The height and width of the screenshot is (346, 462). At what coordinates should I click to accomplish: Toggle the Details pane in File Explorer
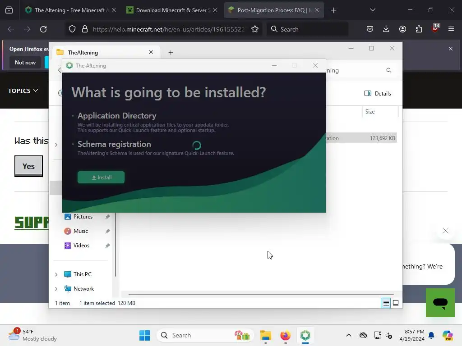pyautogui.click(x=378, y=94)
